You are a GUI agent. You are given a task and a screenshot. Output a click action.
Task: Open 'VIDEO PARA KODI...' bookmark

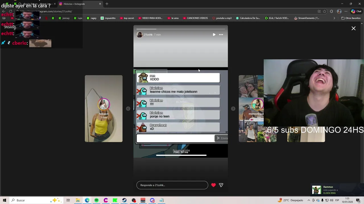pos(150,18)
